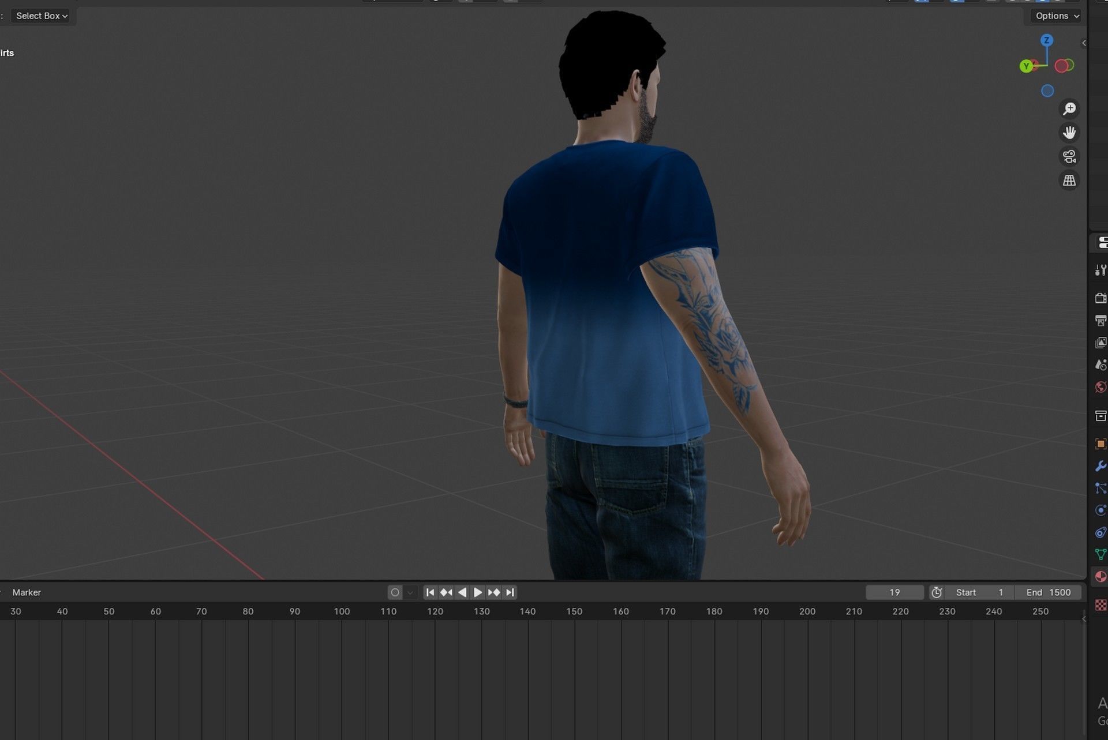The image size is (1108, 740).
Task: Toggle preview range clock icon
Action: click(x=937, y=592)
